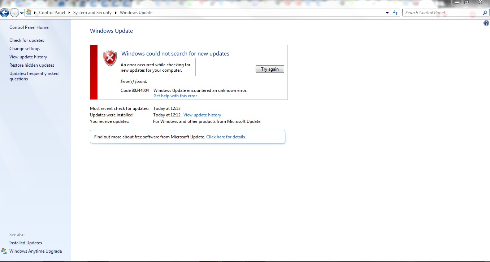
Task: Open Get help with this error link
Action: tap(175, 96)
